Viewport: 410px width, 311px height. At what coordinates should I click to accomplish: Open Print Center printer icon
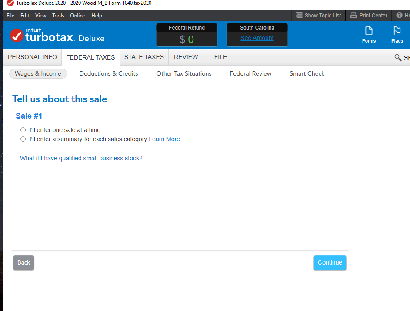click(353, 15)
